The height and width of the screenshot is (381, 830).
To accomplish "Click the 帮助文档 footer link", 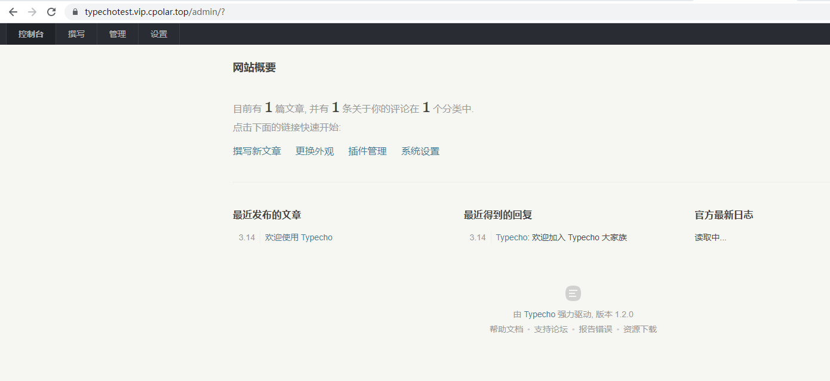I will (506, 329).
